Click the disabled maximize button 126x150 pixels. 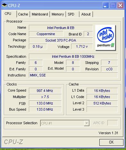click(x=113, y=5)
